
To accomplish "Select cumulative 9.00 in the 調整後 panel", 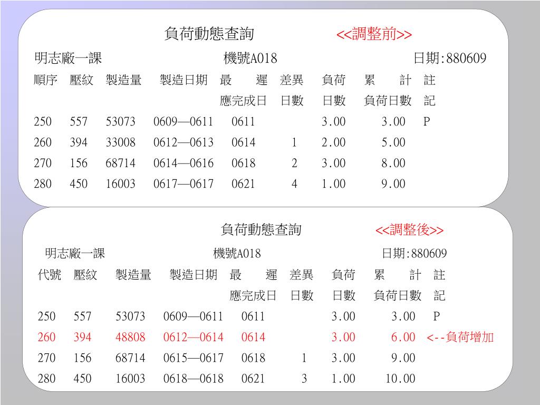I will pos(403,358).
